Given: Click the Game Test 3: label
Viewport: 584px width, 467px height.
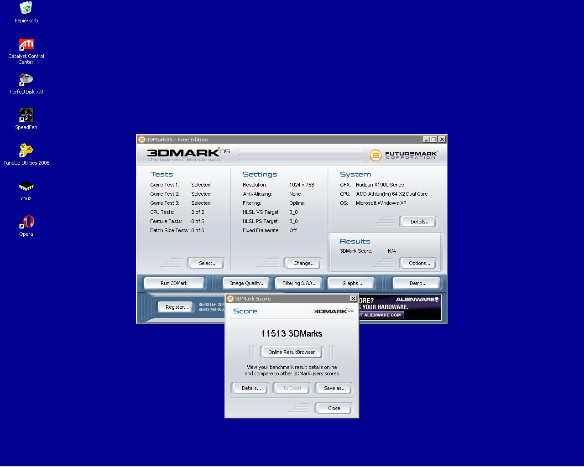Looking at the screenshot, I should [165, 203].
